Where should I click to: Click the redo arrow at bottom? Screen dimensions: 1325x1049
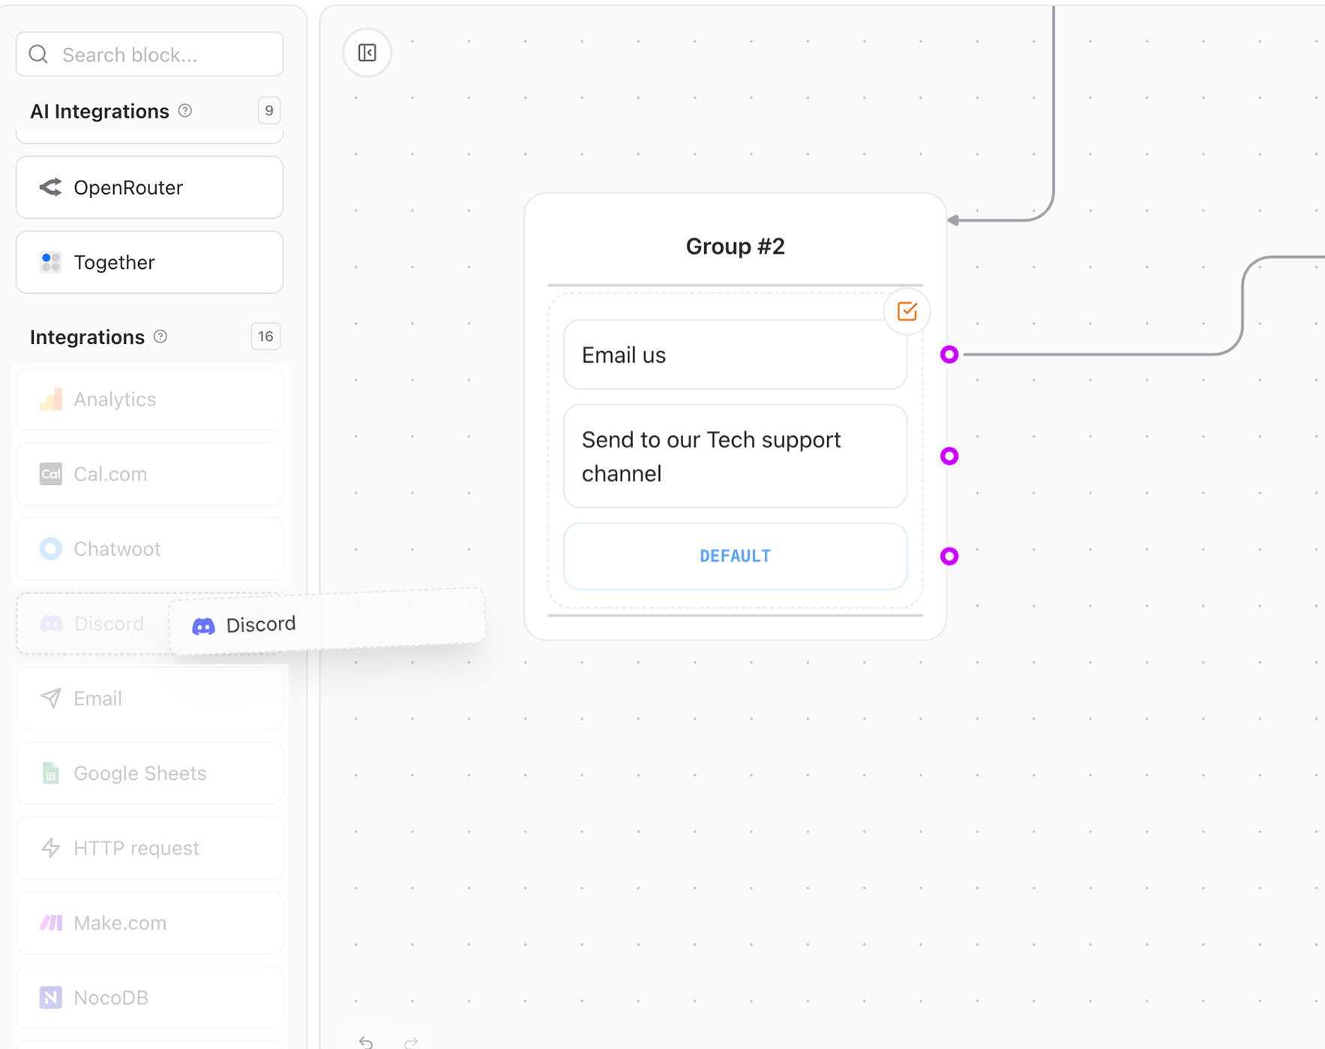[410, 1042]
